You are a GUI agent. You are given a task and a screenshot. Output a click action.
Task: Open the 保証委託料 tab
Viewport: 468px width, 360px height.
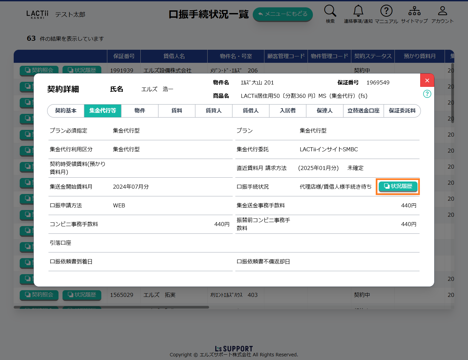tap(402, 111)
